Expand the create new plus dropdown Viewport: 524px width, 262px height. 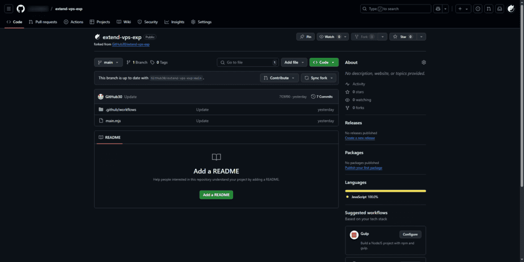(463, 9)
